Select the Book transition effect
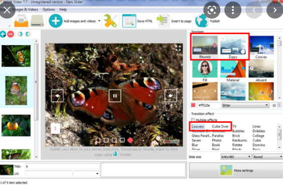This screenshot has width=283, height=185. [x=216, y=145]
